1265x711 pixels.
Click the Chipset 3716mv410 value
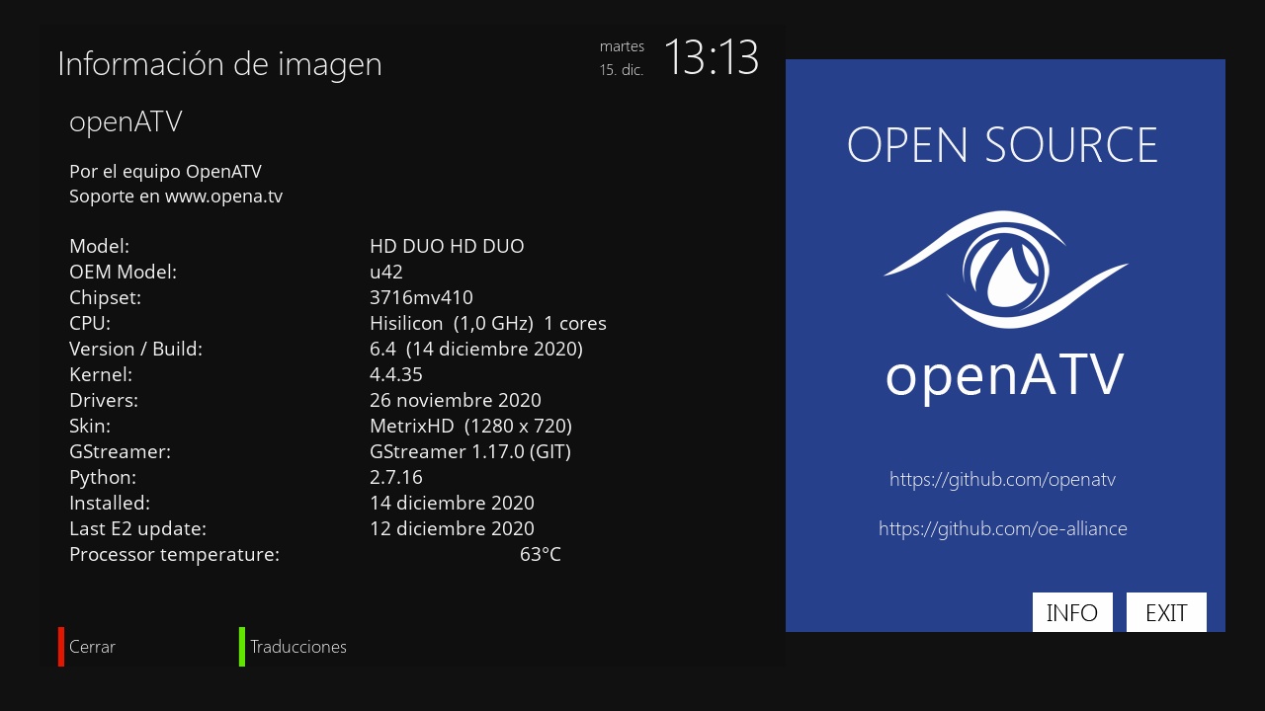click(421, 297)
